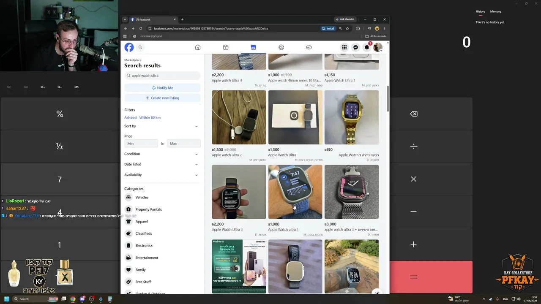Viewport: 541px width, 304px height.
Task: Open the Chrome extensions puzzle icon
Action: (358, 28)
